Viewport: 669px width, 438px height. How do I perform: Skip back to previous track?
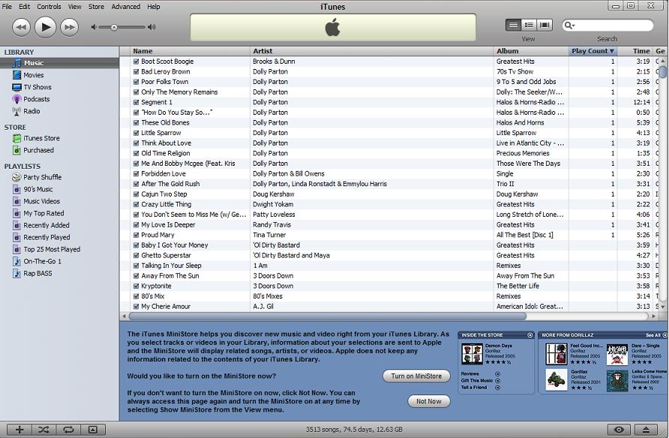(x=21, y=28)
